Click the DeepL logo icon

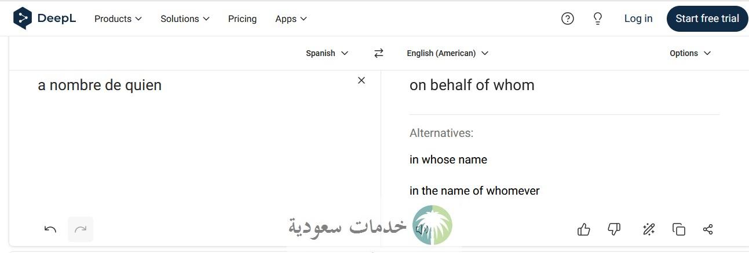coord(23,18)
